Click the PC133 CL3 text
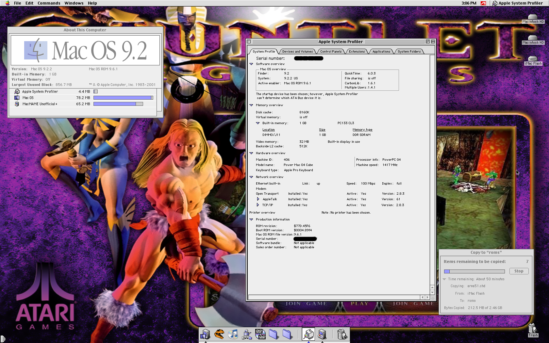Screen dimensions: 549x343 [x=346, y=123]
